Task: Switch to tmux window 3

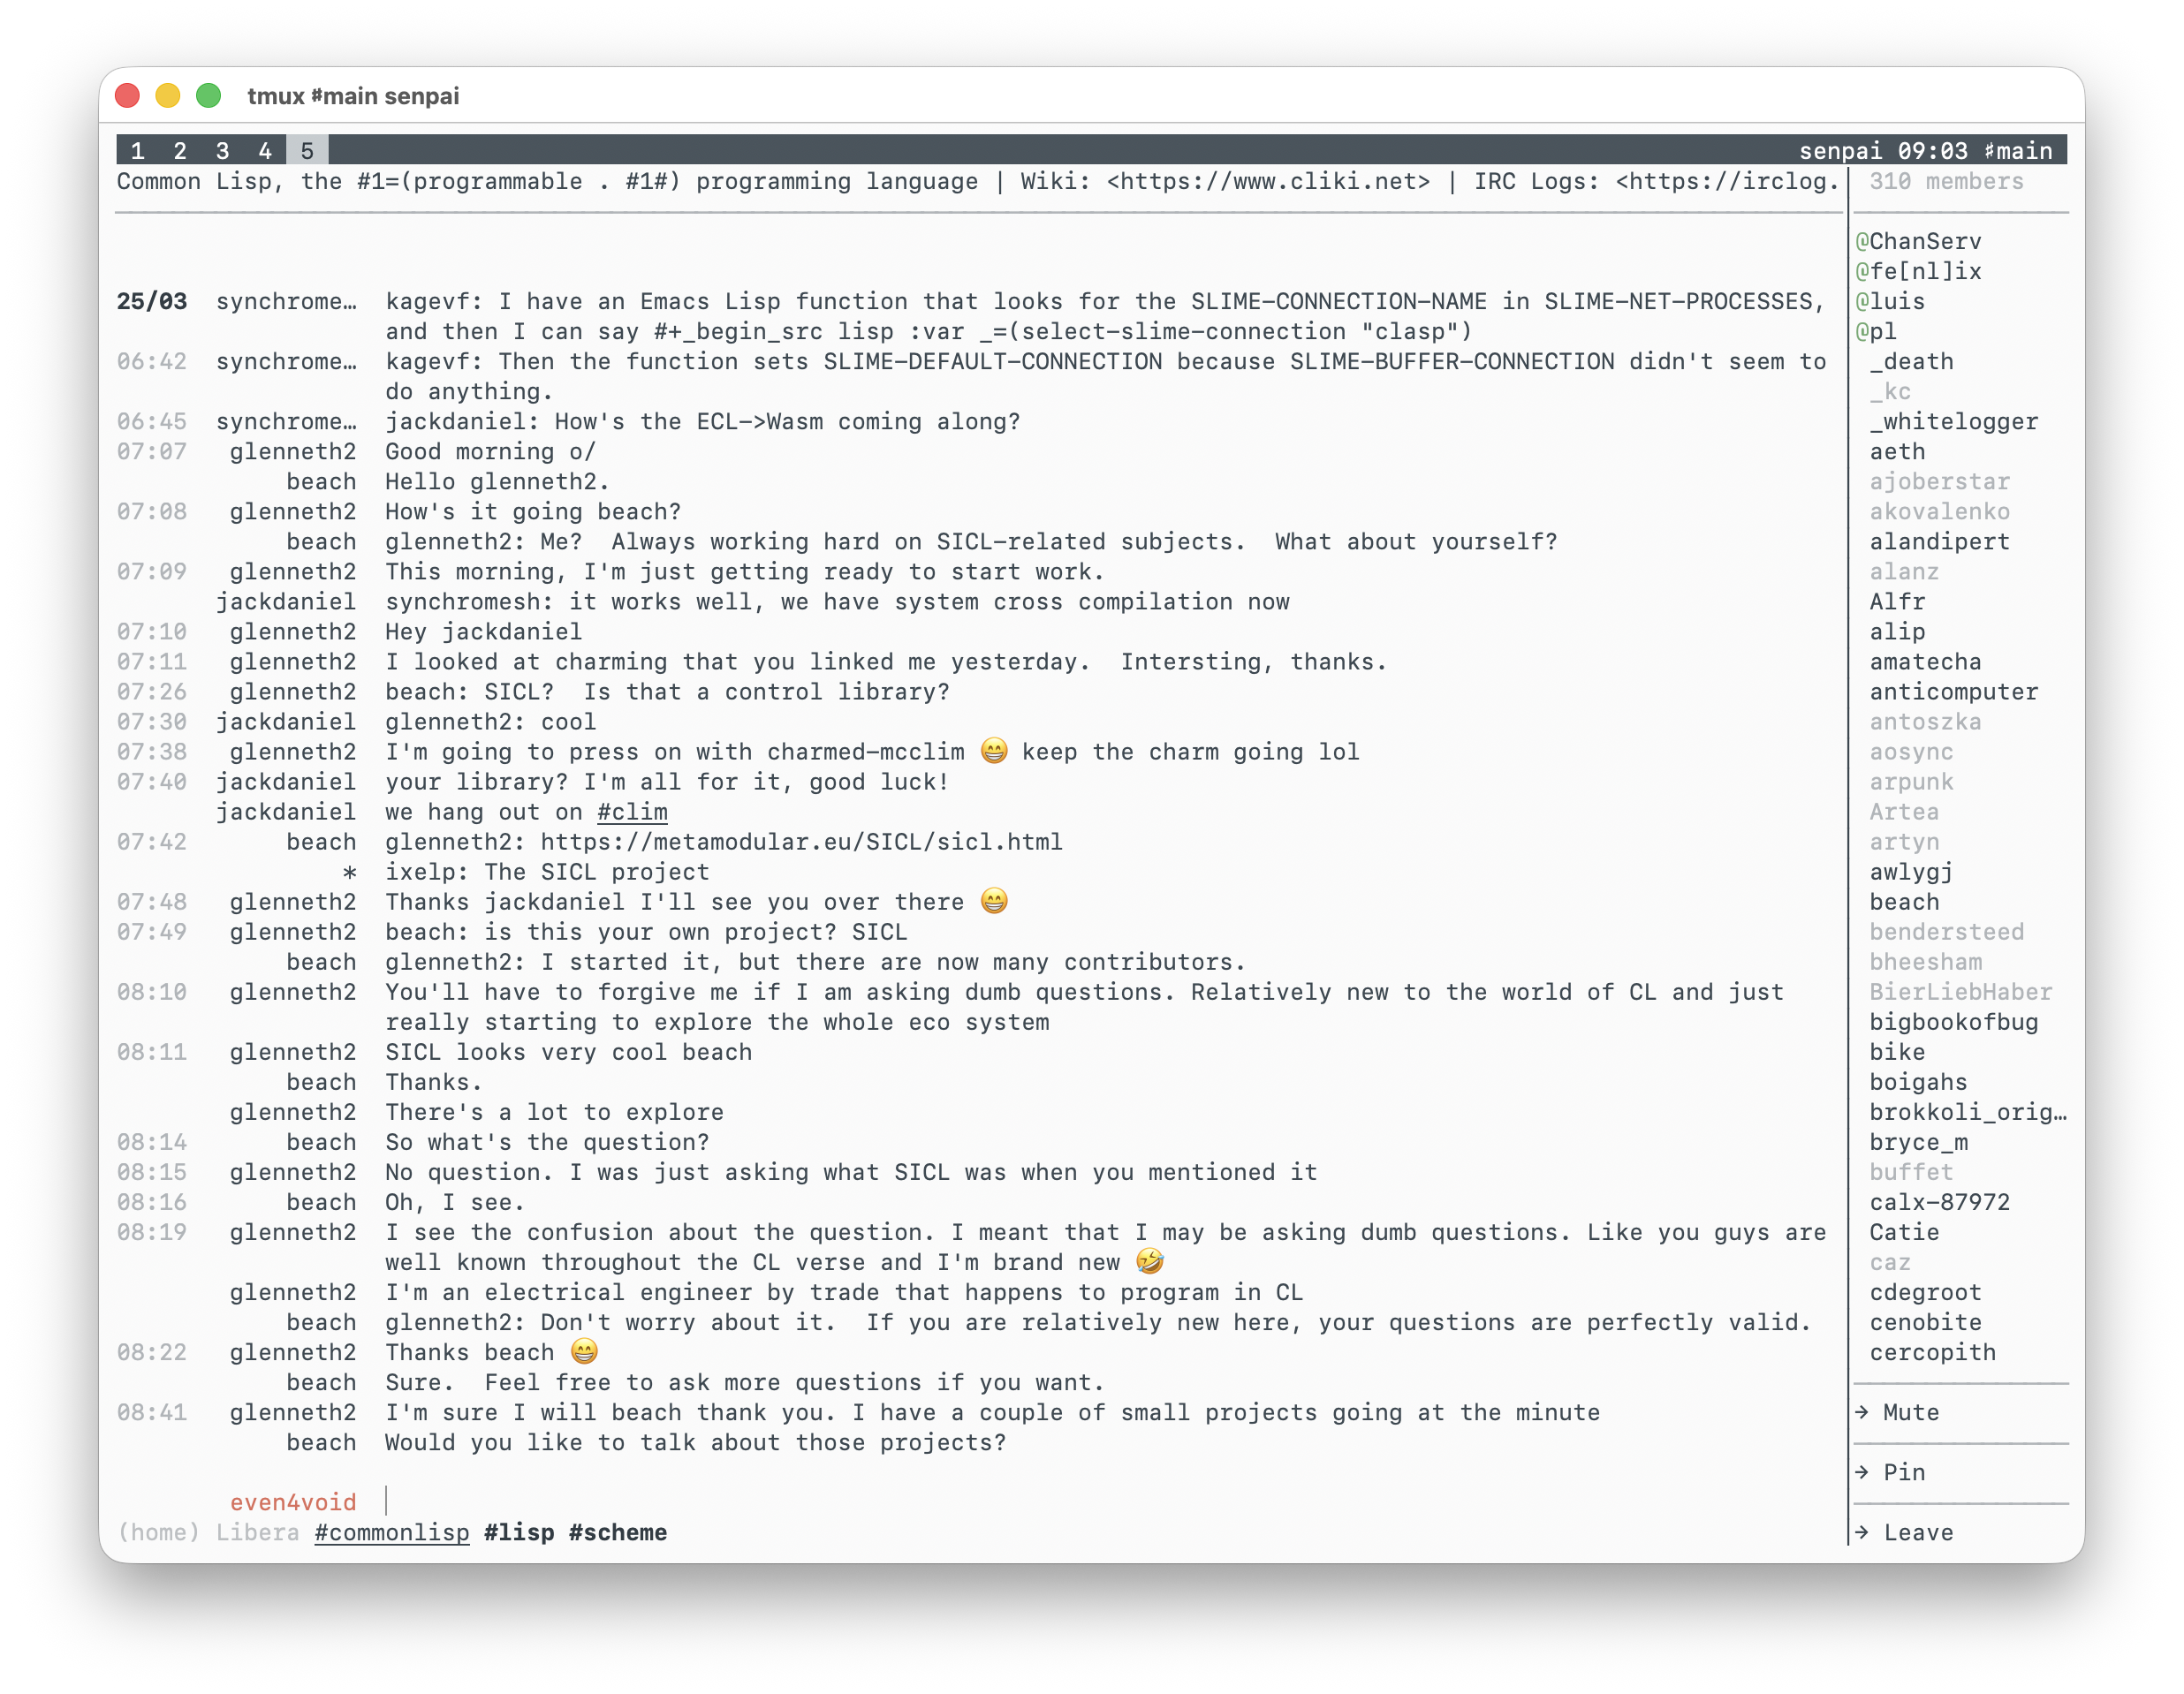Action: pos(222,151)
